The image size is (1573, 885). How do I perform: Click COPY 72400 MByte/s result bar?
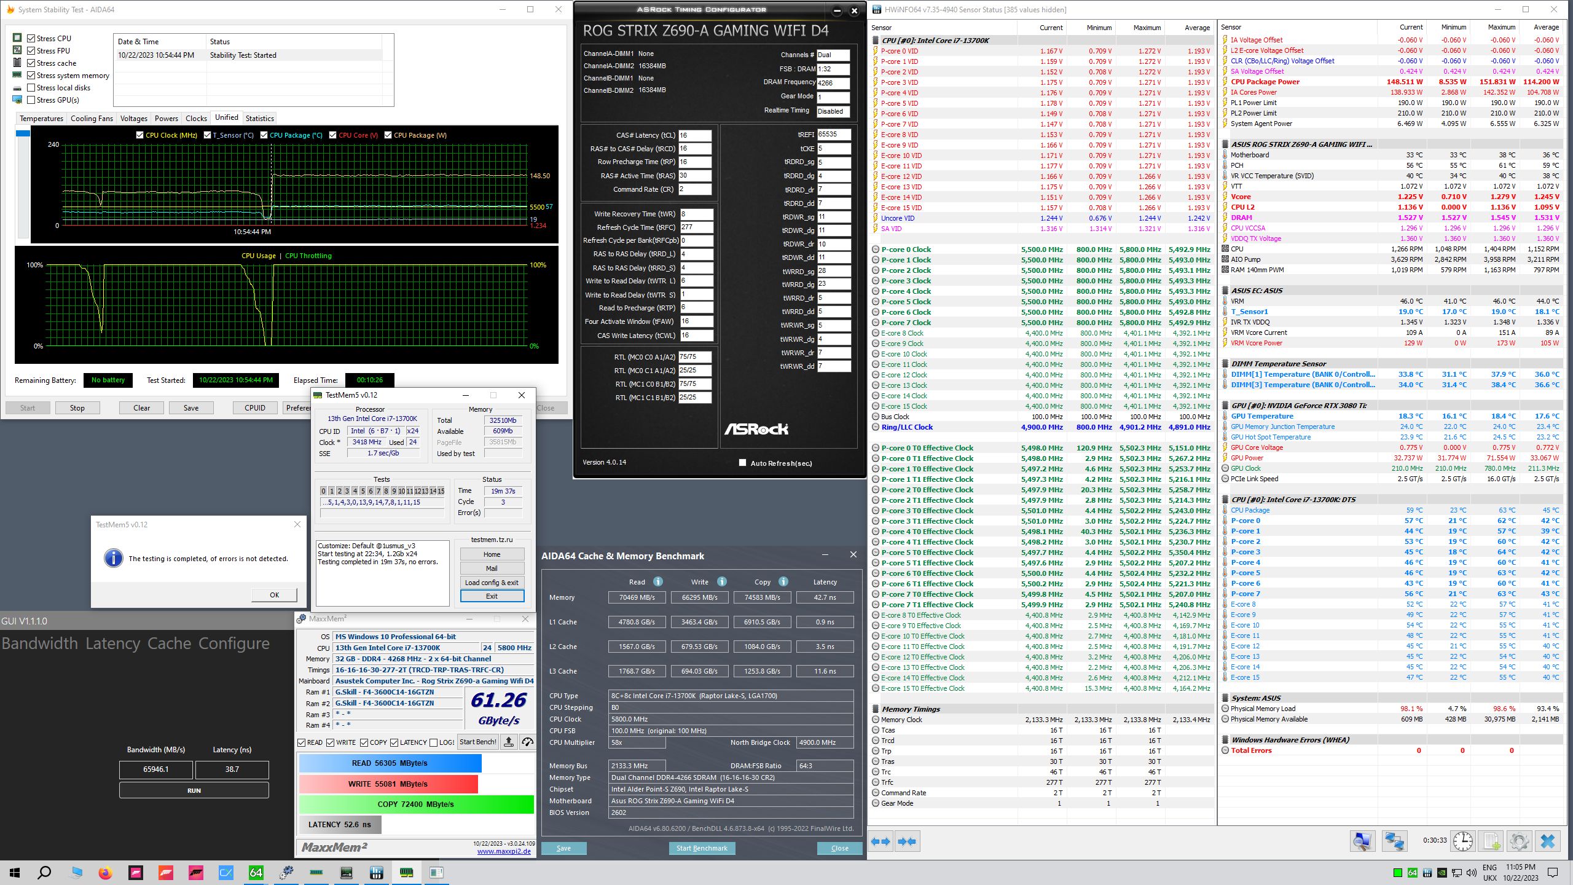(416, 804)
